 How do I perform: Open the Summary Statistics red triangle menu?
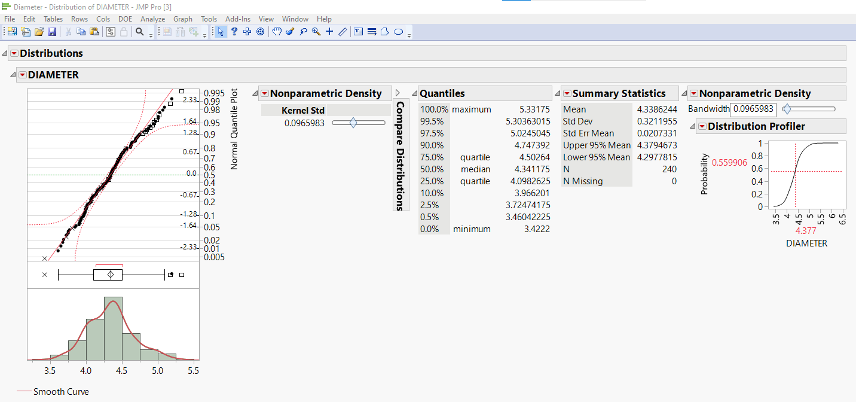566,93
